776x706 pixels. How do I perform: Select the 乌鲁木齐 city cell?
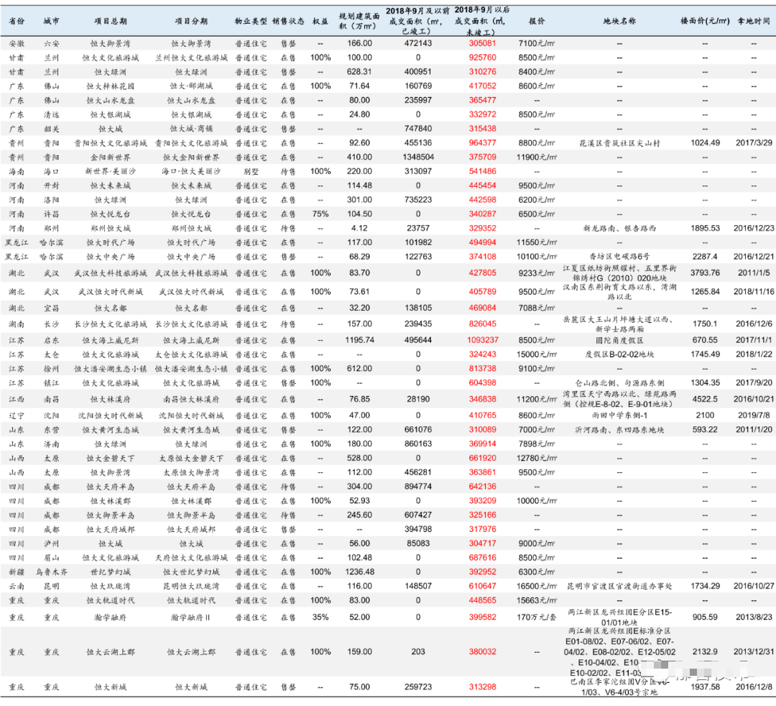52,572
